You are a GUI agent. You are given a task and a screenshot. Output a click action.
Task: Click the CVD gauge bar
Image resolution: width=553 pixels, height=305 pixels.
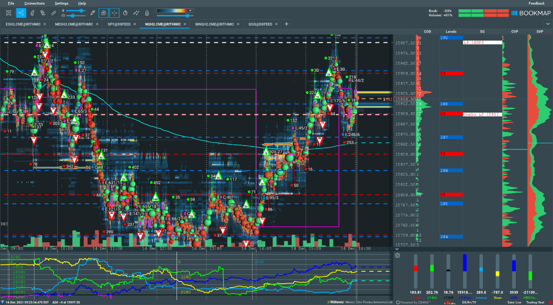[x=514, y=271]
